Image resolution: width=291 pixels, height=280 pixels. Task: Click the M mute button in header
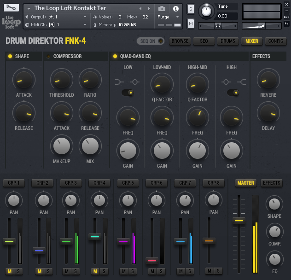tap(191, 23)
